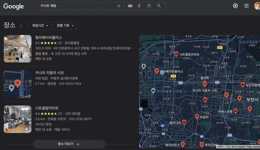Open the Google apps grid
Viewport: 260px width, 150px height.
(x=246, y=6)
